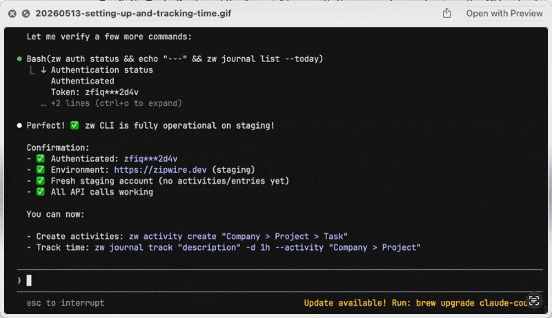The width and height of the screenshot is (552, 318).
Task: Click green checkmark after Perfect!
Action: [75, 125]
